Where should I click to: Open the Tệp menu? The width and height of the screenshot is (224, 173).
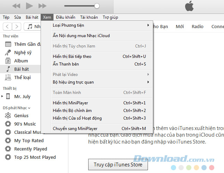[x=6, y=17]
